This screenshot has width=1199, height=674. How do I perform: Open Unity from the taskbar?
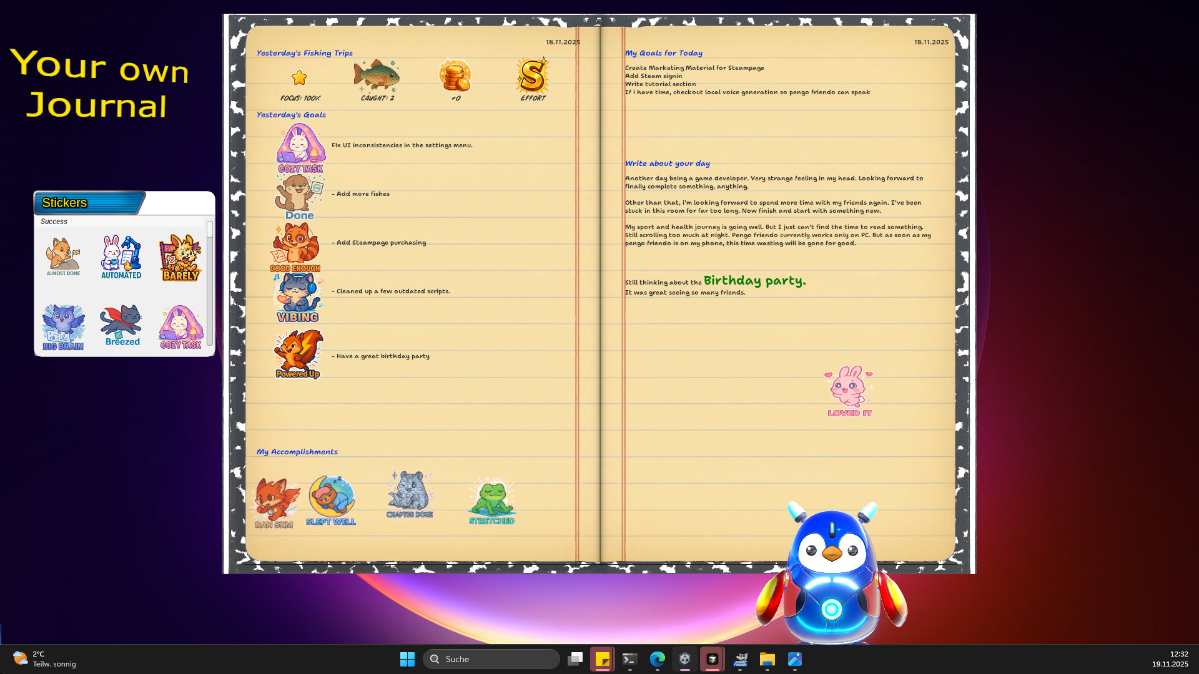[x=685, y=659]
